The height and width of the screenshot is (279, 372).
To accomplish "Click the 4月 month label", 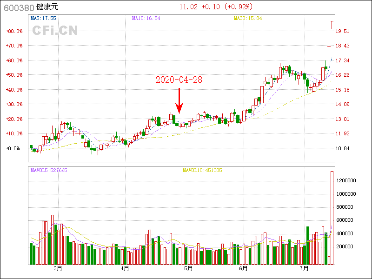I will pyautogui.click(x=124, y=269).
